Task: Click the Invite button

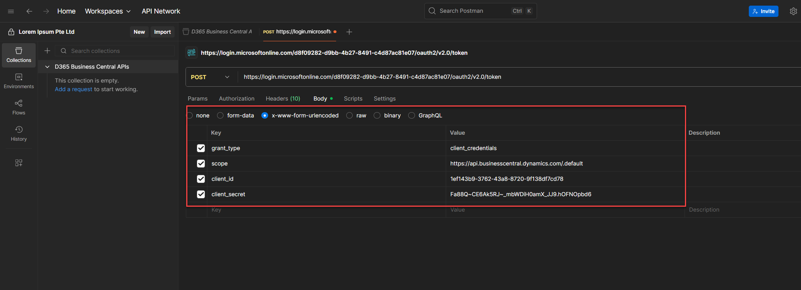Action: point(763,11)
